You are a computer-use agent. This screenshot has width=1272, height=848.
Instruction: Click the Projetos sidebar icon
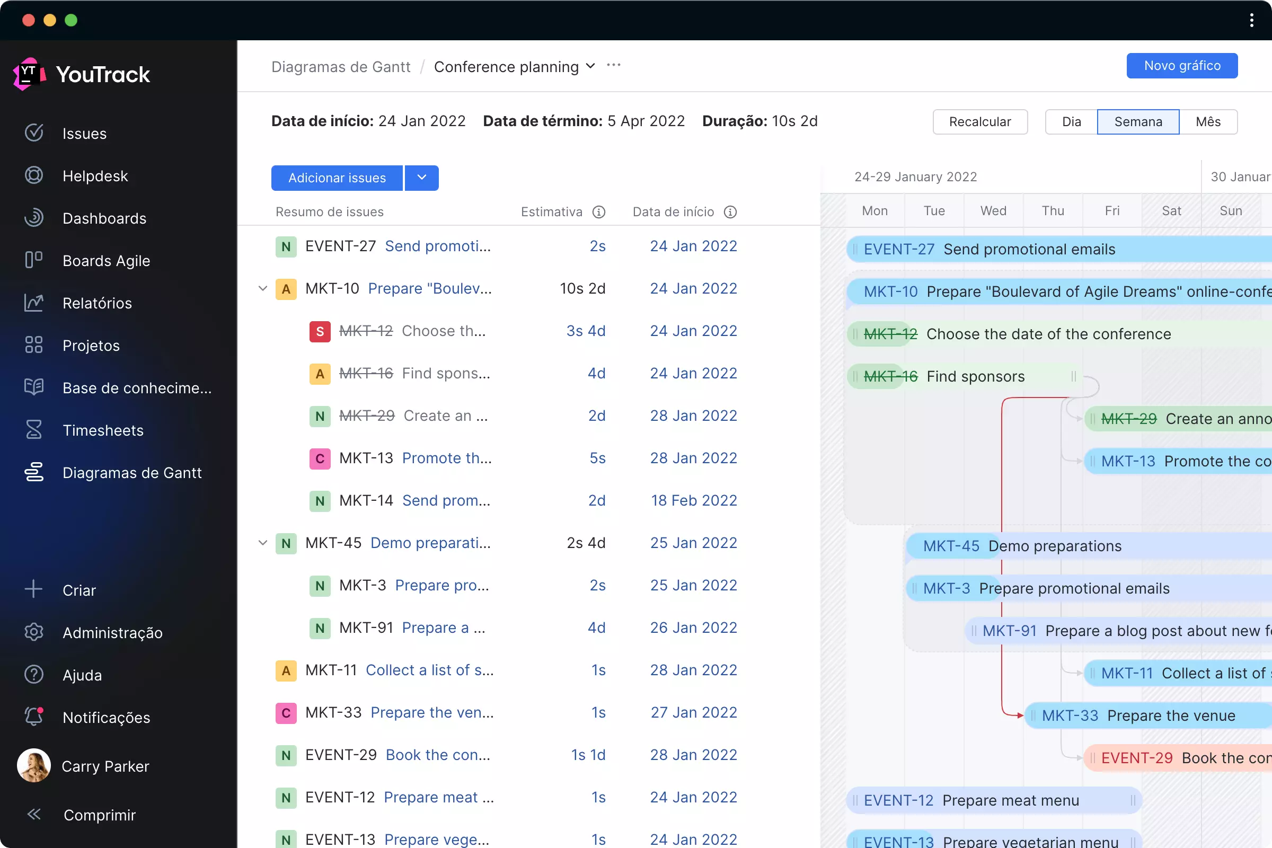pyautogui.click(x=34, y=344)
